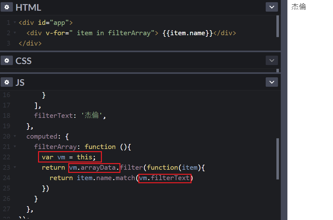Screen dimensions: 333x220
Task: Place cursor in 'var vm = this;' line
Action: point(70,157)
